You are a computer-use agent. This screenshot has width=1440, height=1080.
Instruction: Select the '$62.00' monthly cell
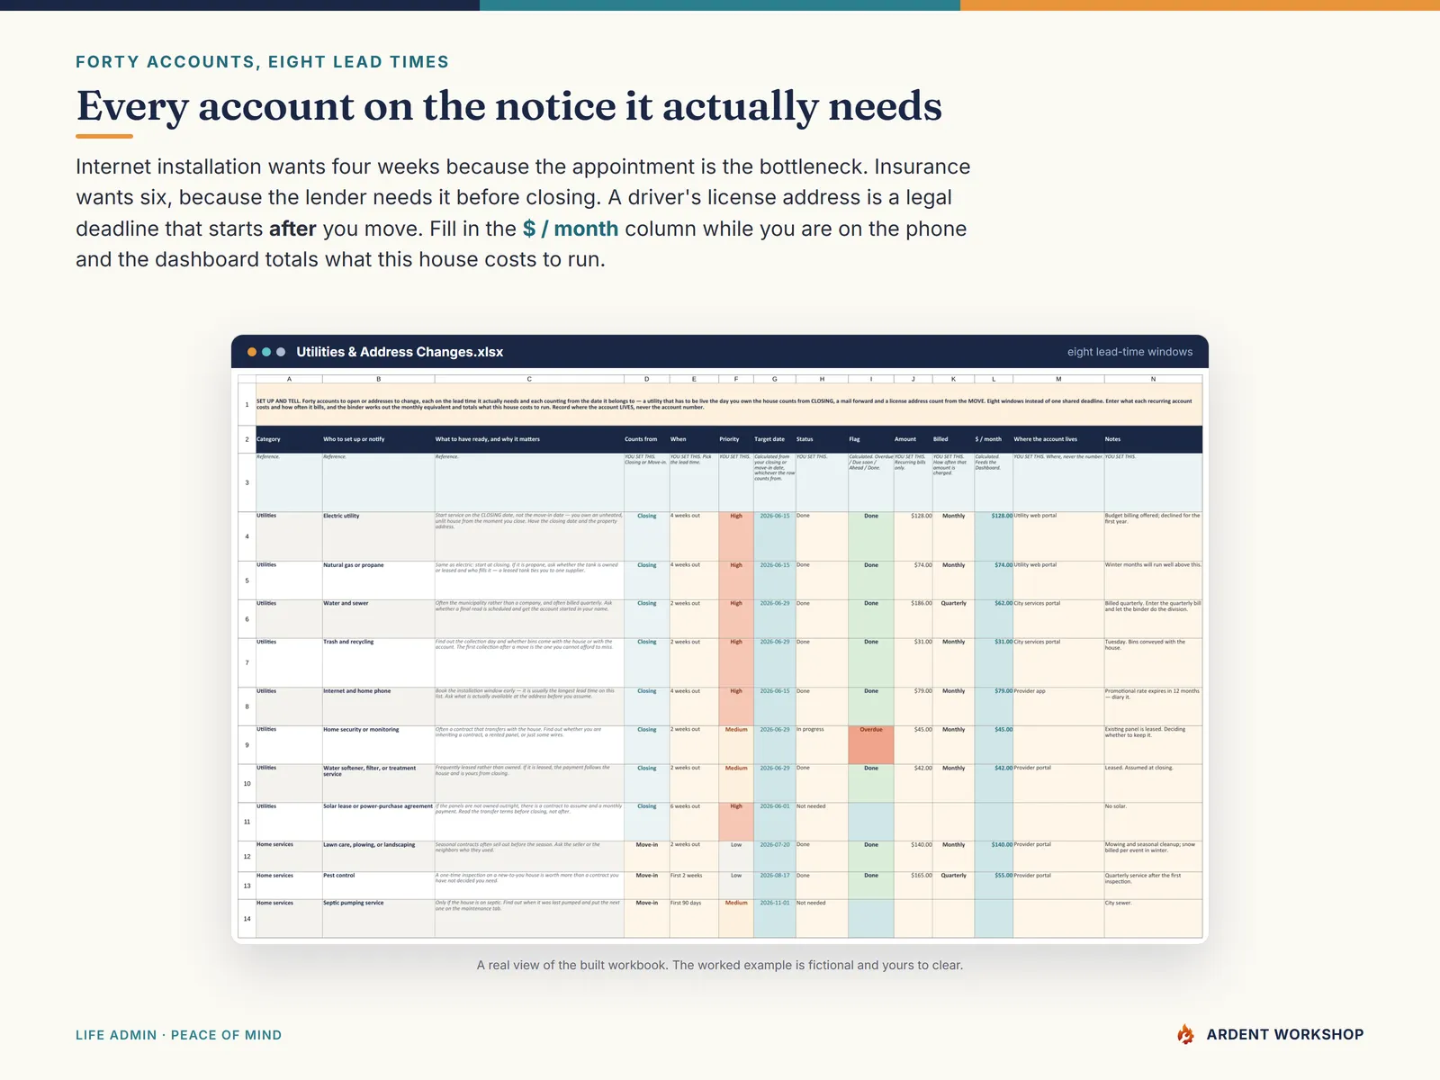pyautogui.click(x=994, y=619)
